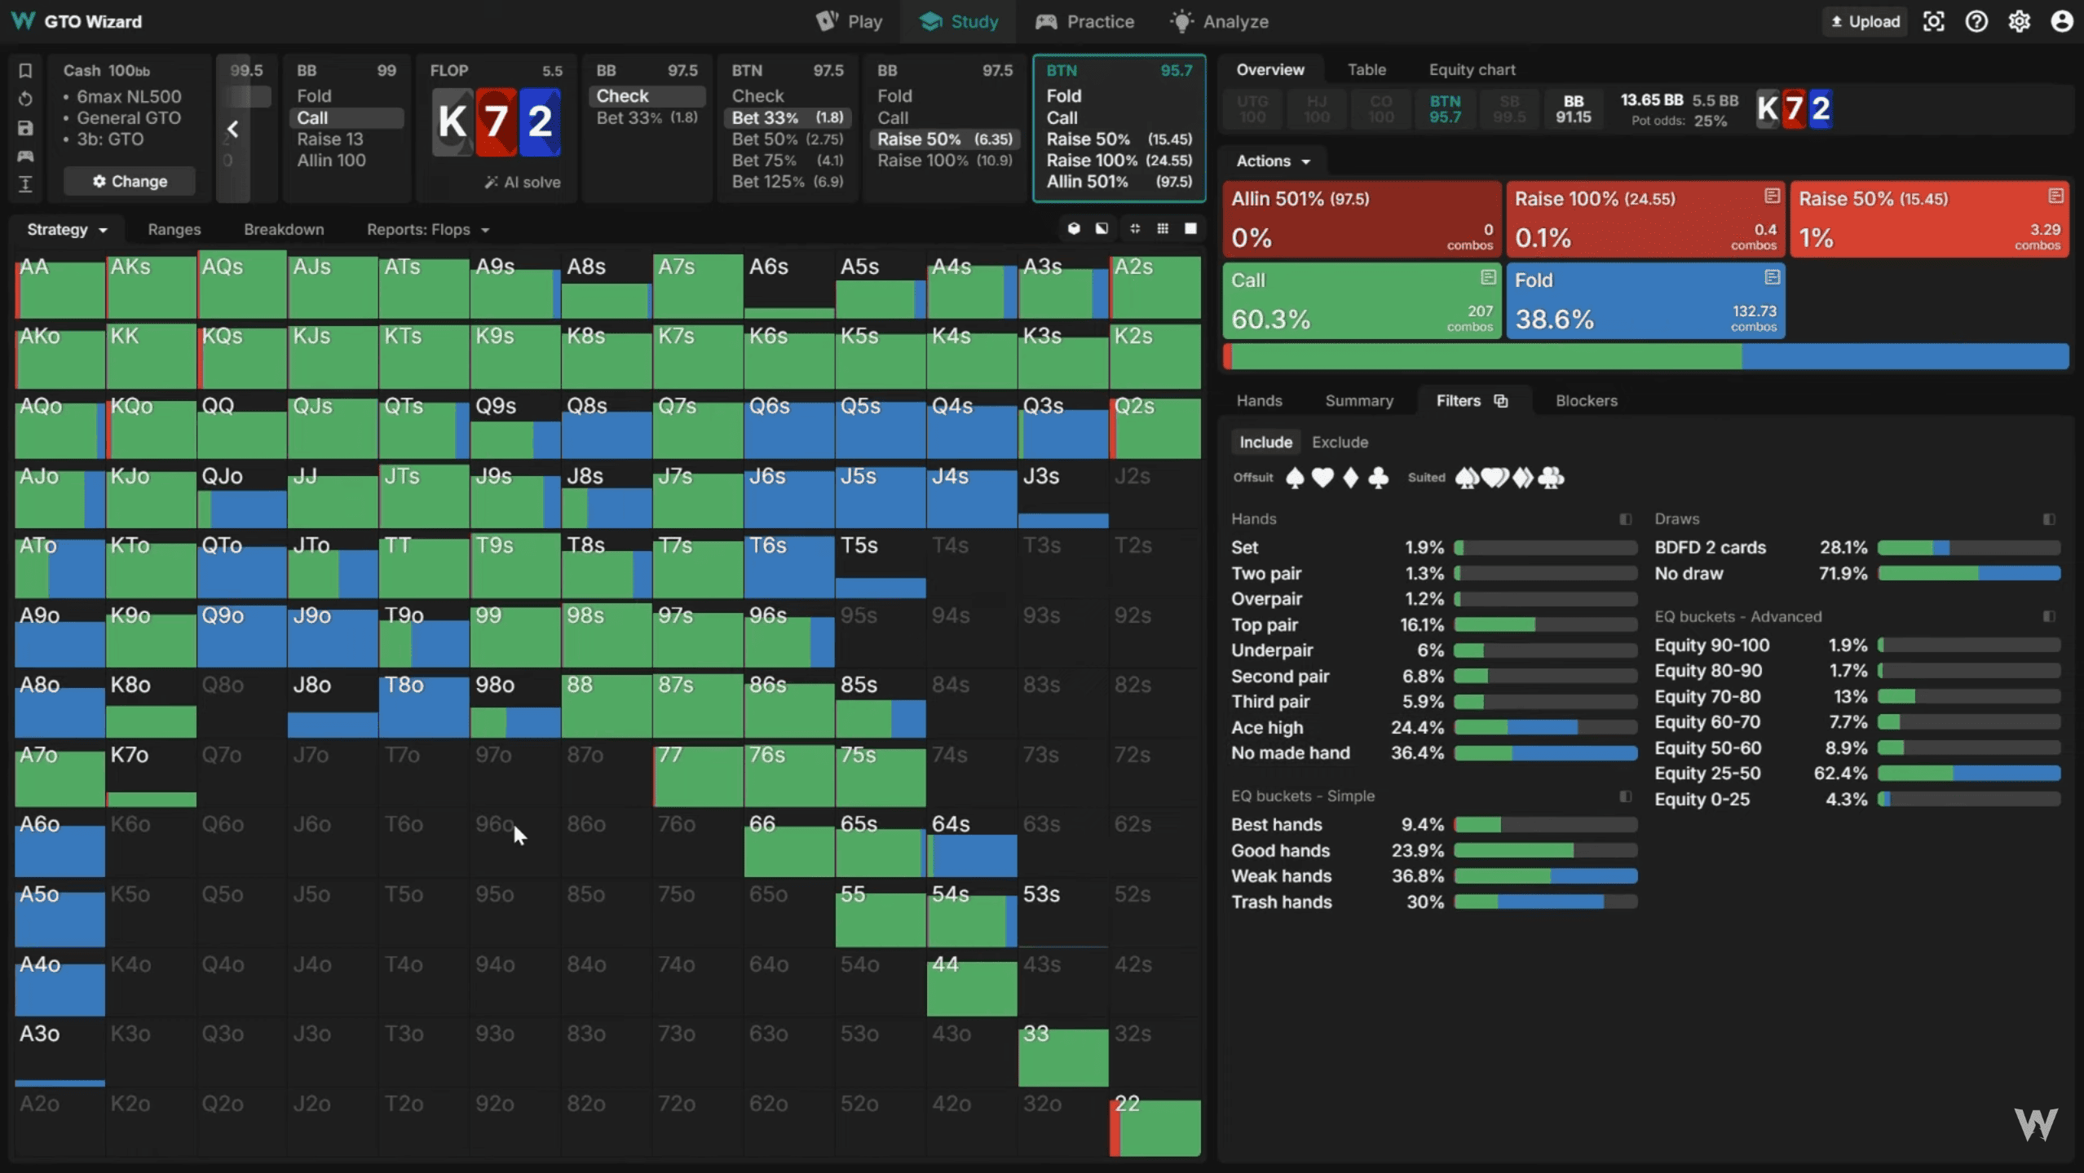2084x1173 pixels.
Task: Open the screenshot capture icon in top bar
Action: [x=1934, y=22]
